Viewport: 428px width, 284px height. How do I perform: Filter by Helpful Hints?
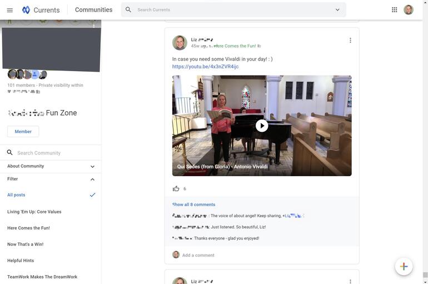click(21, 261)
